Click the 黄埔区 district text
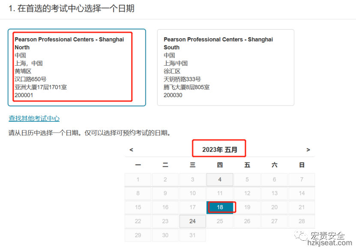Image resolution: width=356 pixels, height=251 pixels. click(23, 71)
